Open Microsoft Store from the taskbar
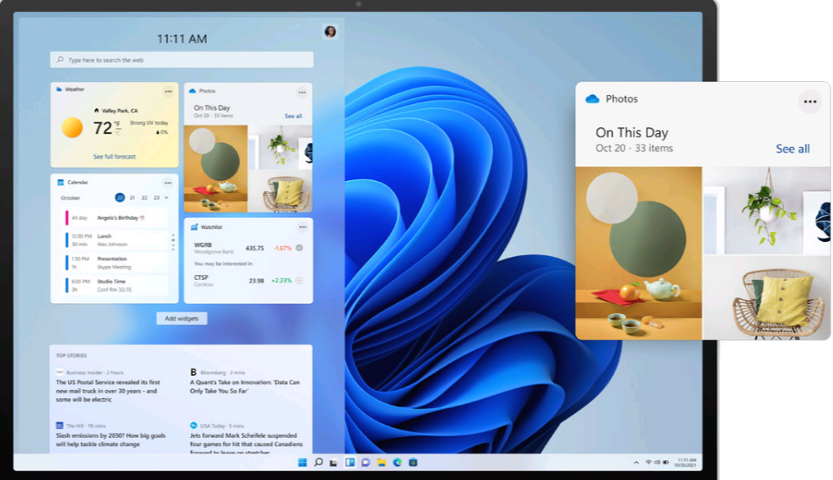The image size is (833, 480). pos(413,463)
